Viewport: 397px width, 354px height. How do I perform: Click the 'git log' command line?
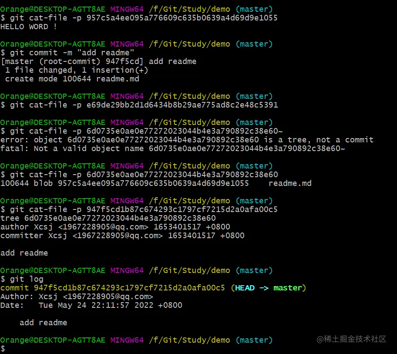22,279
